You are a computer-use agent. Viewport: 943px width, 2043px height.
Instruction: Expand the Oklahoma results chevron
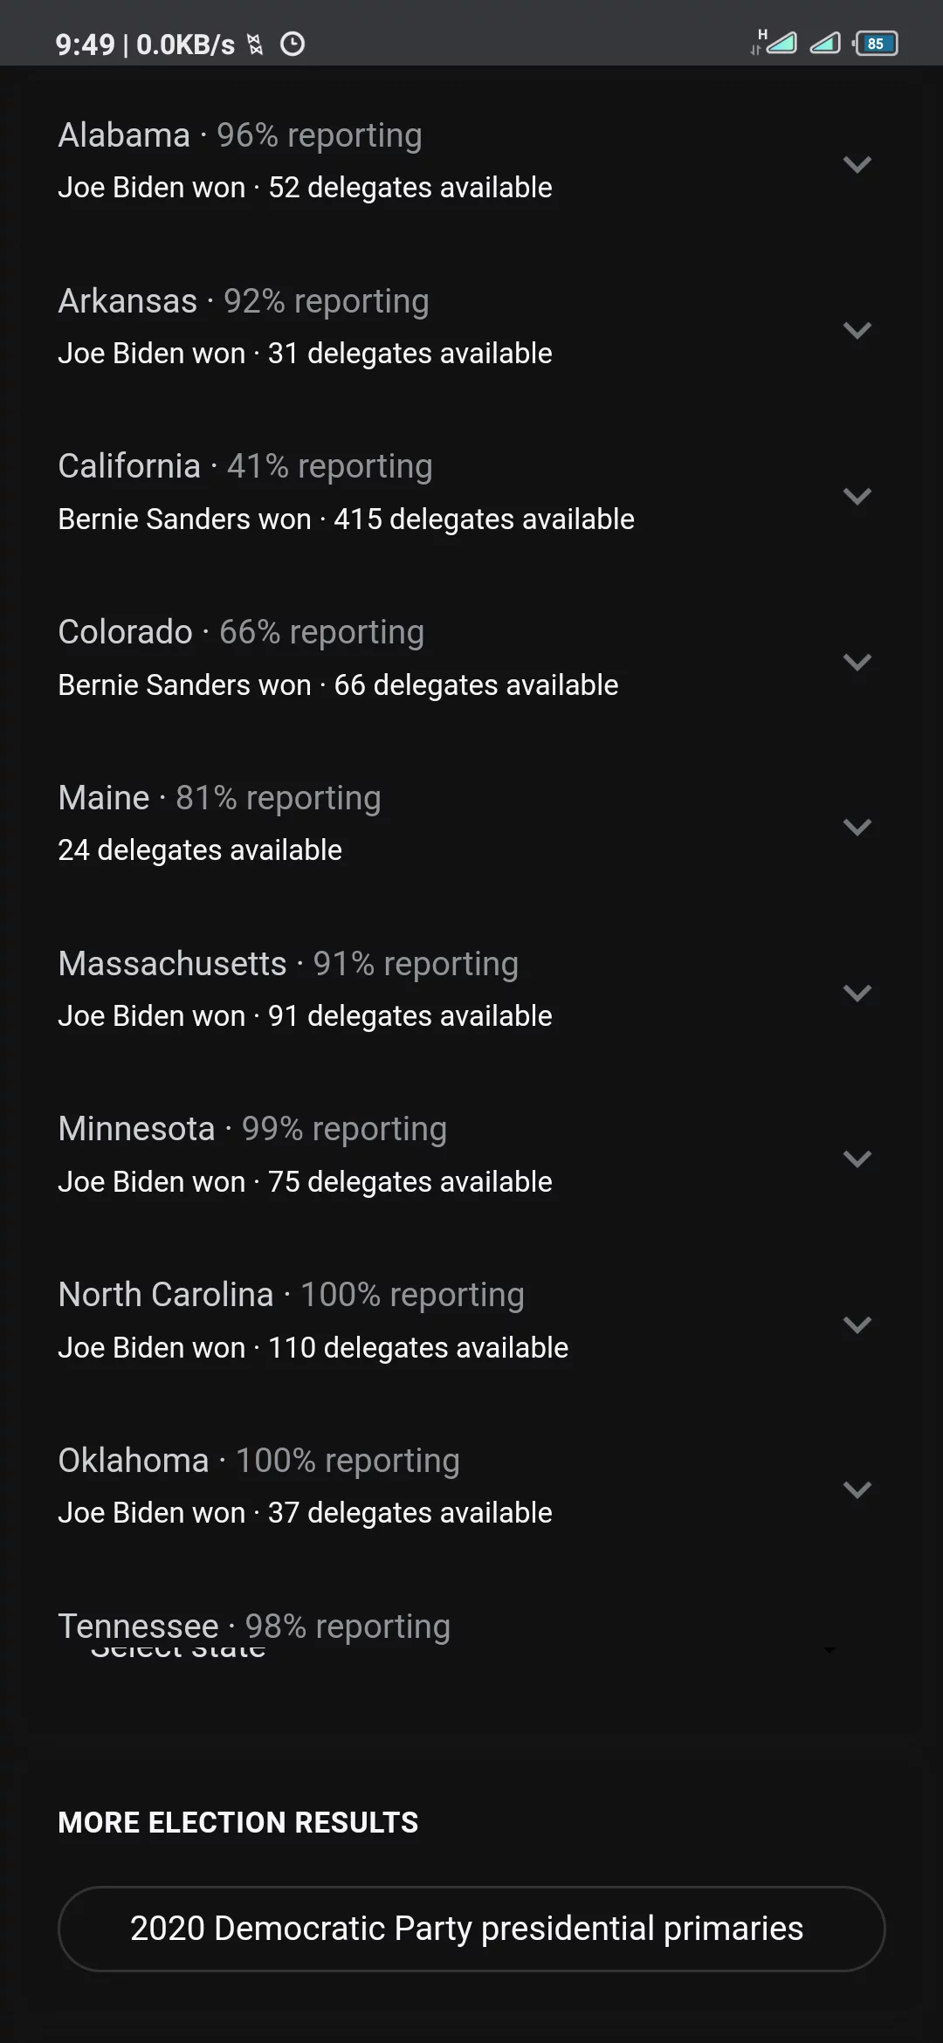click(x=857, y=1489)
